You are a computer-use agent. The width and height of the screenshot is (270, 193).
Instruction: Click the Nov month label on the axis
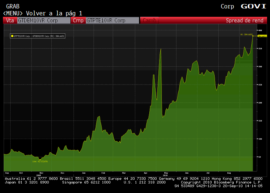click(41, 173)
